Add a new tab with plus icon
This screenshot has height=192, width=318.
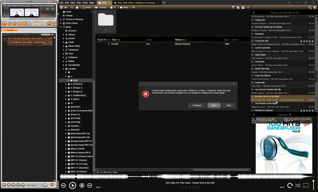(x=164, y=3)
